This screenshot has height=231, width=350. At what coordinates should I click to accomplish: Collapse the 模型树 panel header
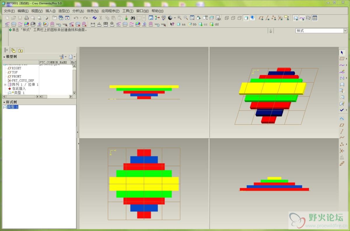(x=4, y=57)
